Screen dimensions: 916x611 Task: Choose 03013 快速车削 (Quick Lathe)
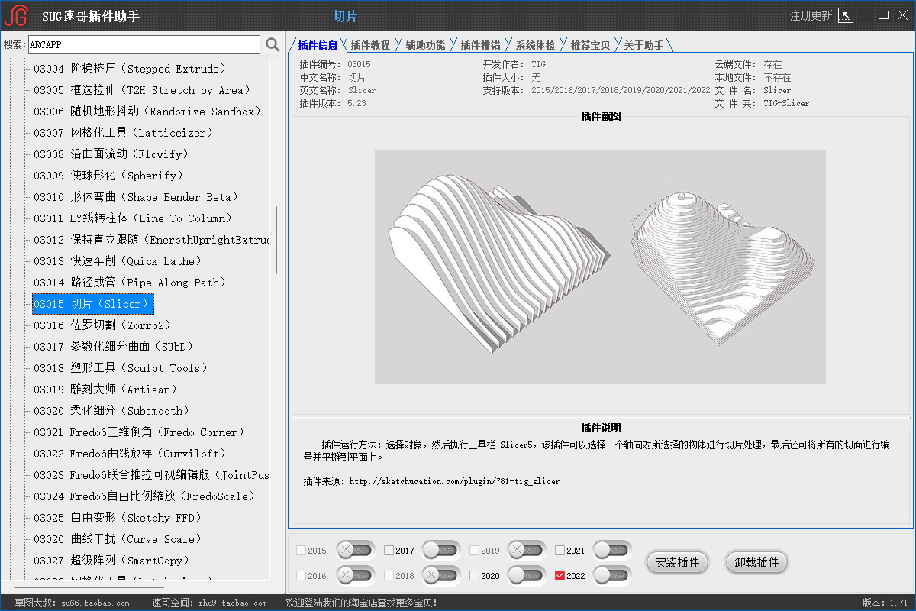[118, 261]
